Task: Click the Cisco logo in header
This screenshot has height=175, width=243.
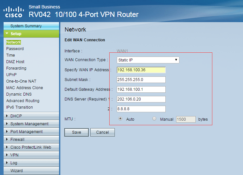Action: 13,11
